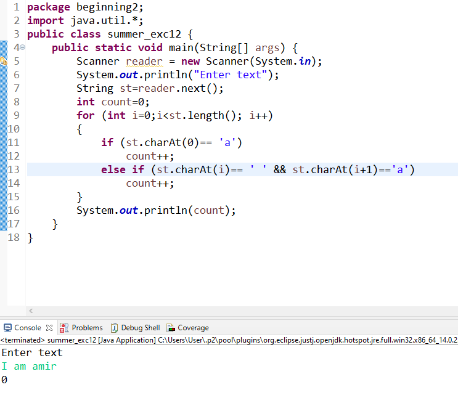
Task: Click the Debug Shell view icon
Action: pos(114,328)
